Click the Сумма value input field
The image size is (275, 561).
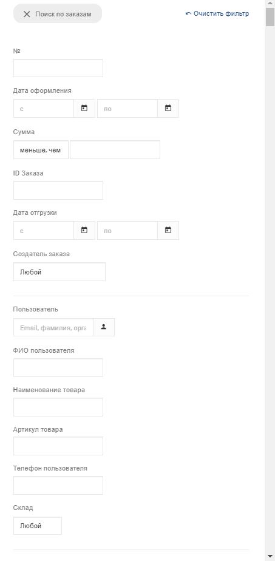coord(115,149)
